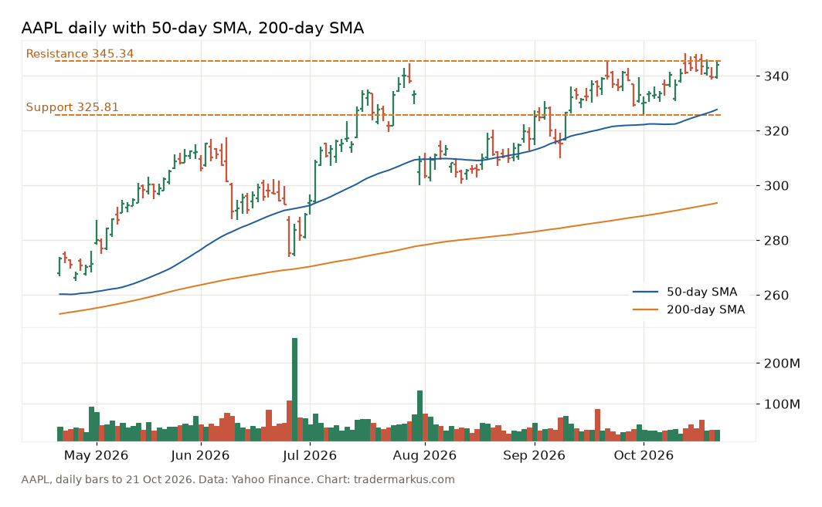Viewport: 822px width, 507px height.
Task: Click the 300 price axis label
Action: point(776,186)
